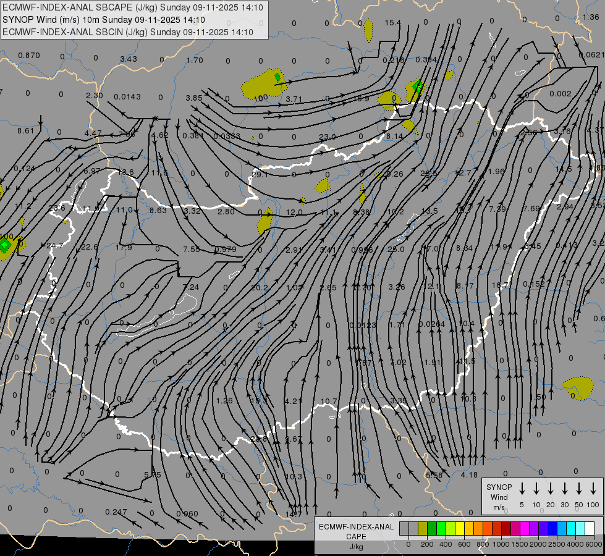Click the olive CAPE patch beside the 15.4 value
The height and width of the screenshot is (556, 605).
[368, 30]
